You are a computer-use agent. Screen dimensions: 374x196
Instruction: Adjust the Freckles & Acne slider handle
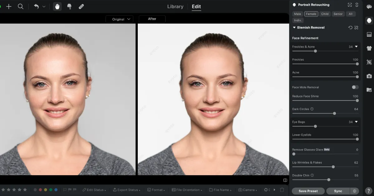coord(315,51)
